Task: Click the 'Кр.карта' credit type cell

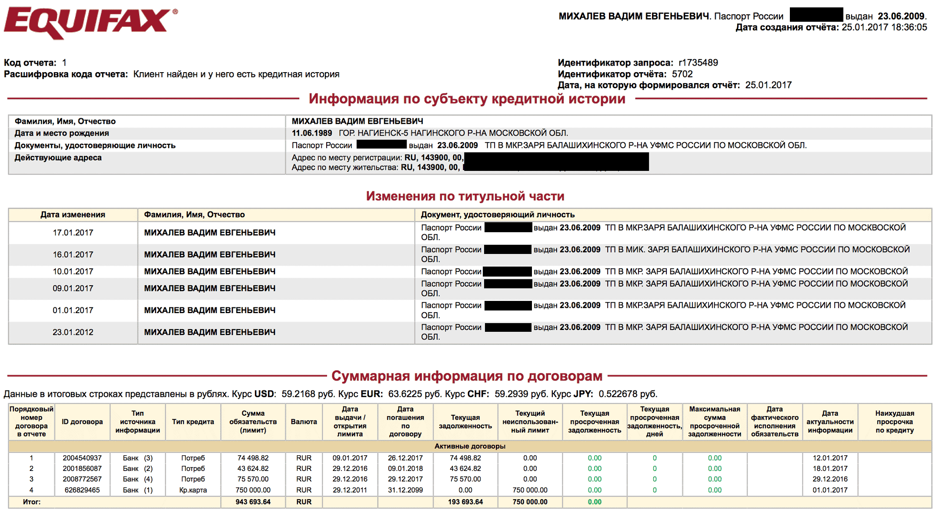Action: pos(193,490)
